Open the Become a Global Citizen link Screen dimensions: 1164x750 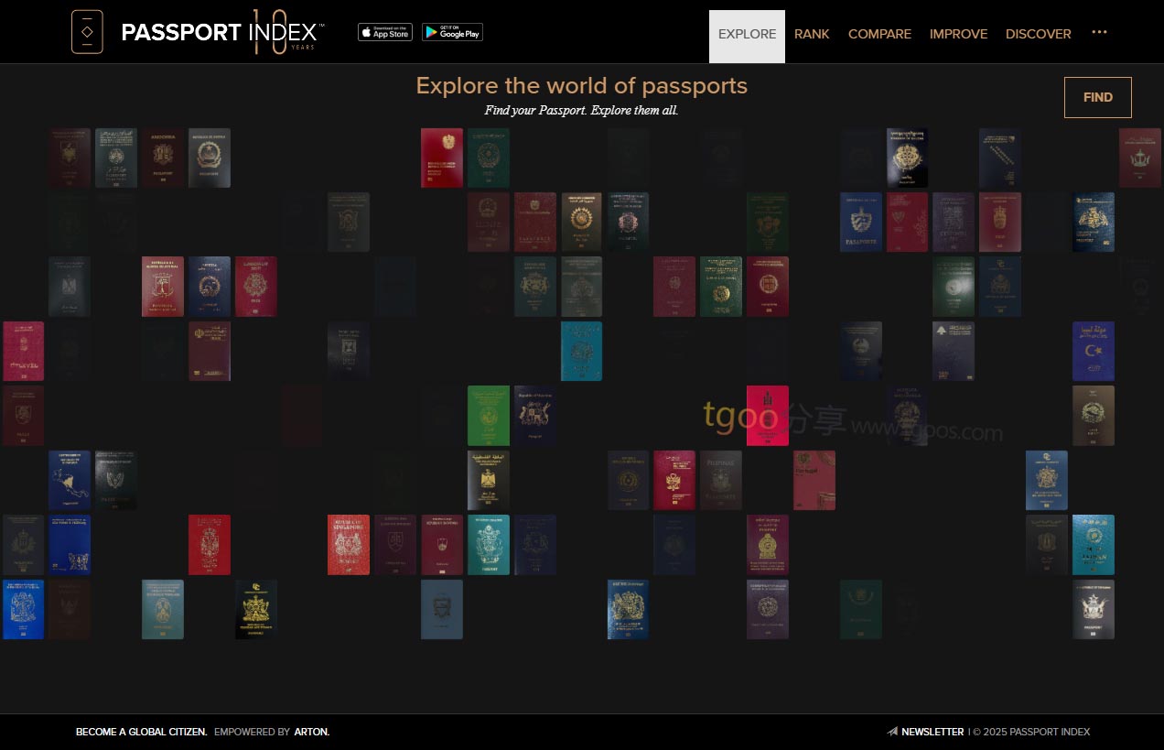pyautogui.click(x=141, y=732)
